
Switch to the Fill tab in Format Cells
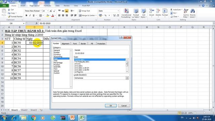[x=92, y=44]
